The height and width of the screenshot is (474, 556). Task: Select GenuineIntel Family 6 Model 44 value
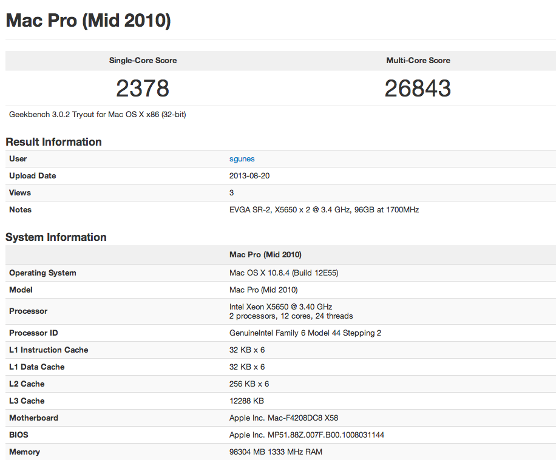(305, 333)
